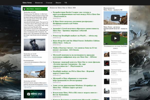Click thumbnail beside дайджест 29 февраля - 6 марта
The height and width of the screenshot is (100, 150).
tap(107, 72)
